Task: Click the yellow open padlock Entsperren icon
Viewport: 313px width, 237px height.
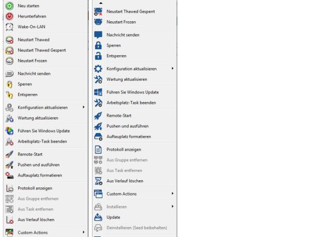Action: coord(9,94)
